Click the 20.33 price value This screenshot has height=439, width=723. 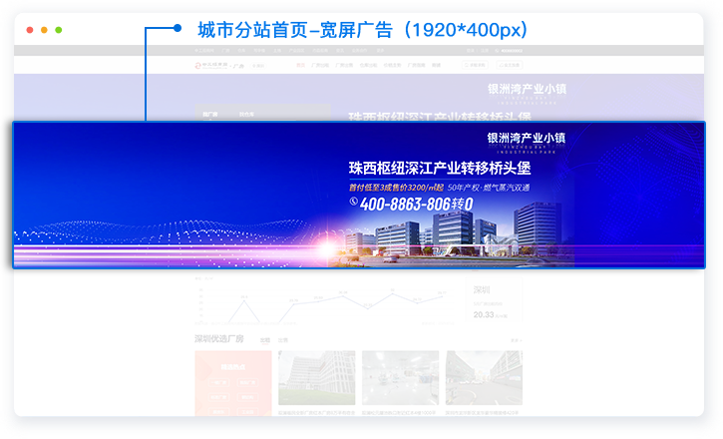point(484,315)
